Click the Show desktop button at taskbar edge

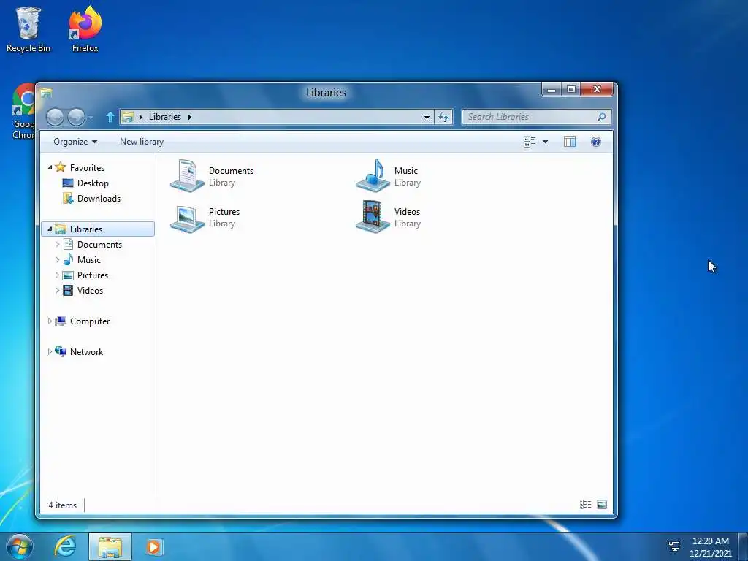pos(743,546)
